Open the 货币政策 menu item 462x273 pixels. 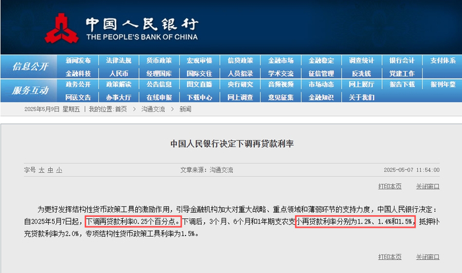159,61
